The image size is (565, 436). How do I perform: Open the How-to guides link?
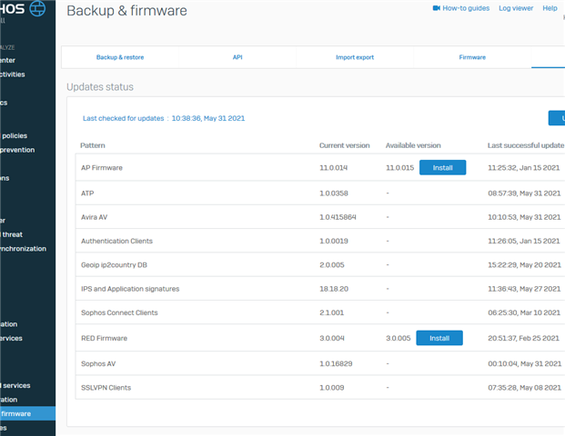click(x=466, y=8)
